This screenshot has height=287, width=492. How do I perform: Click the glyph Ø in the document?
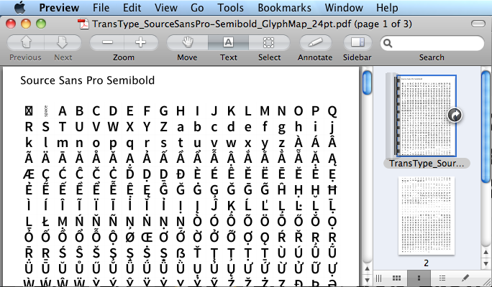(x=129, y=237)
